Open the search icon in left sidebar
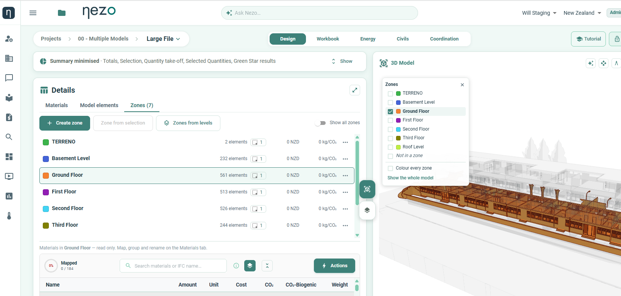Viewport: 621px width, 296px height. pyautogui.click(x=9, y=137)
